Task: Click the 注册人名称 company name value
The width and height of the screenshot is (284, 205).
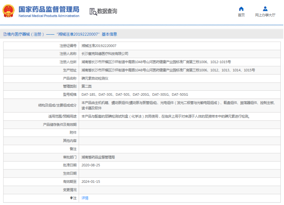Action: tap(105, 54)
